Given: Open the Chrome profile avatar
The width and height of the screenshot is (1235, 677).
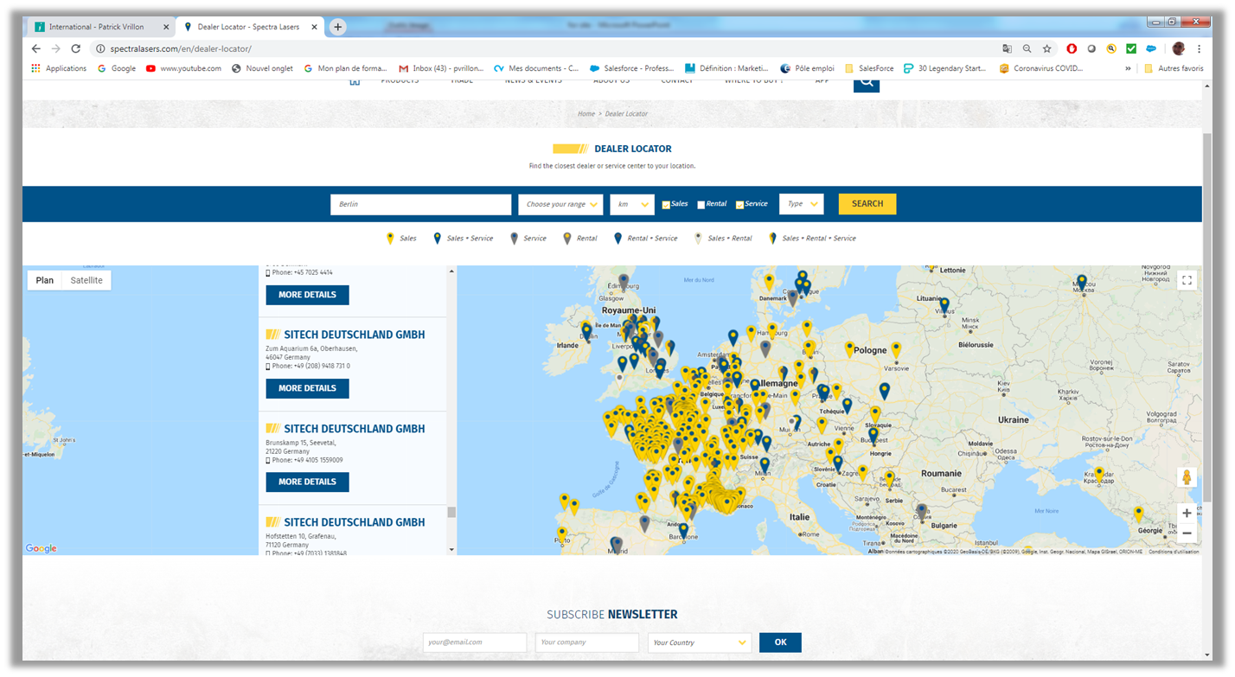Looking at the screenshot, I should [x=1178, y=48].
